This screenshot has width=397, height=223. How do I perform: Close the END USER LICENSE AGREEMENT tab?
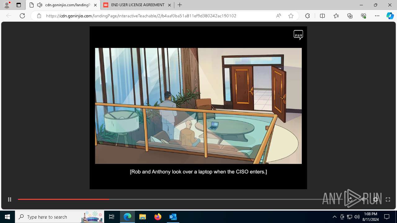[x=169, y=5]
